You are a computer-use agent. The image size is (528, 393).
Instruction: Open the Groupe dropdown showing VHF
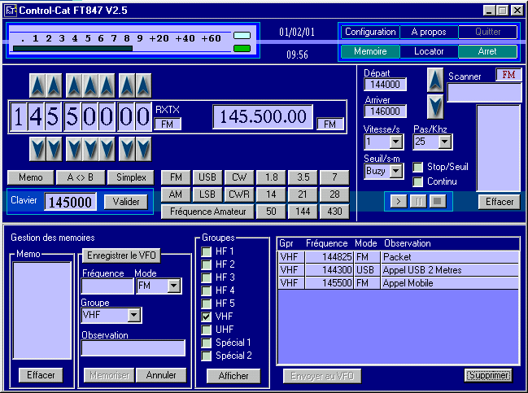tap(134, 315)
